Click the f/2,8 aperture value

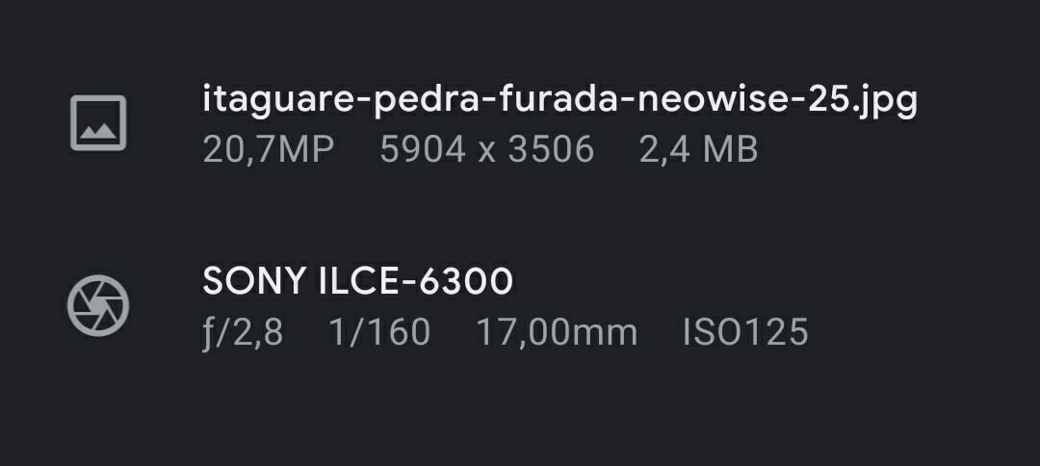[x=243, y=332]
